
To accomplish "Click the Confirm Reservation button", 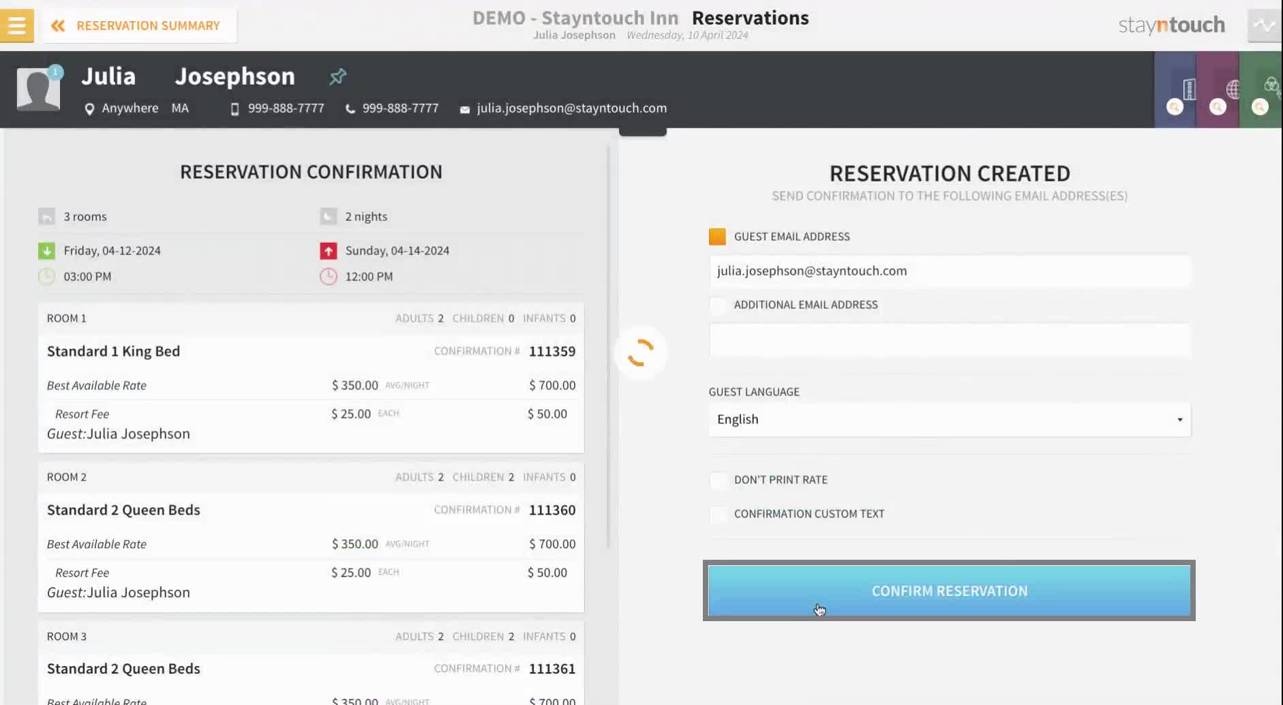I will point(950,590).
